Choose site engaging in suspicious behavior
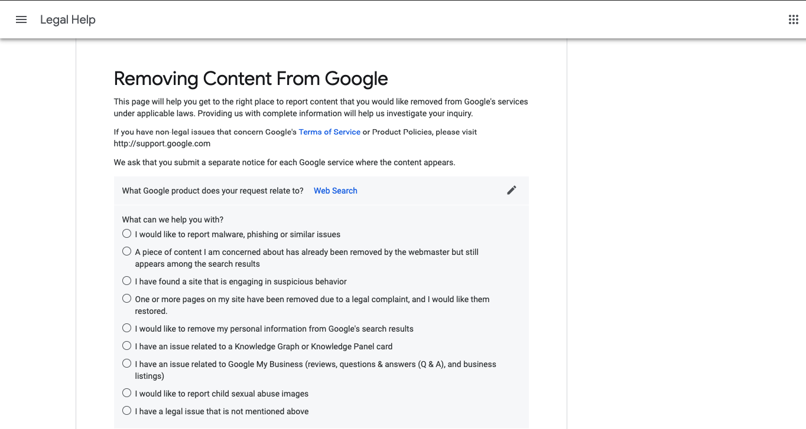The image size is (806, 429). point(126,281)
